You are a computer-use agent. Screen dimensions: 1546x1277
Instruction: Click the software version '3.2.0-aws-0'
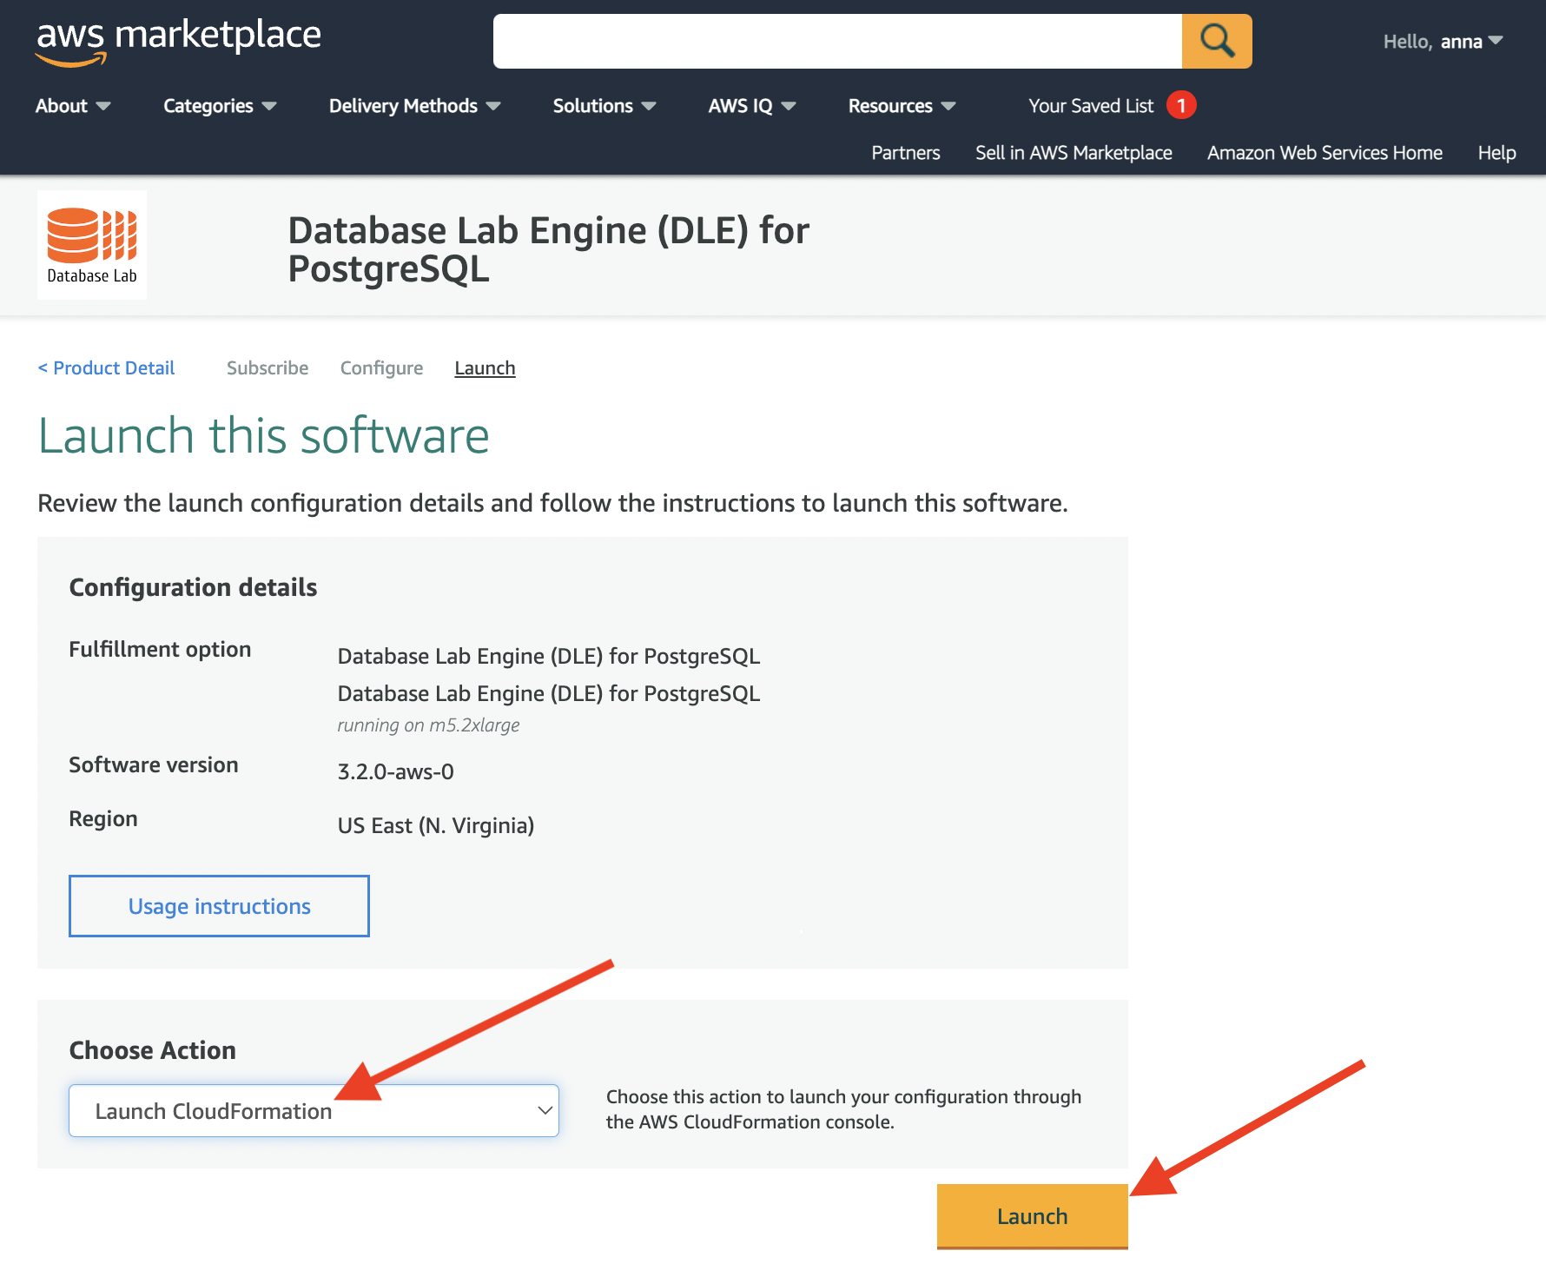[395, 771]
